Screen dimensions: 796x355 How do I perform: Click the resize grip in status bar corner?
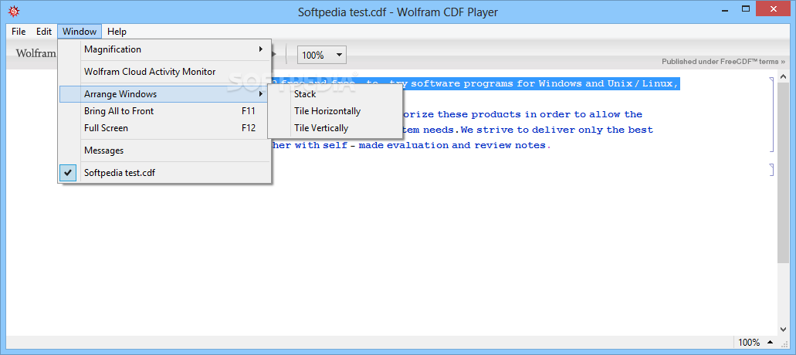[x=785, y=343]
